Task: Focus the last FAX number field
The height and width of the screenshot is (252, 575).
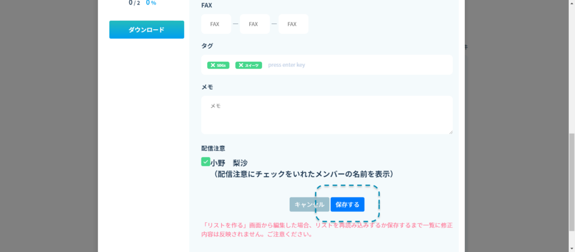Action: (292, 24)
